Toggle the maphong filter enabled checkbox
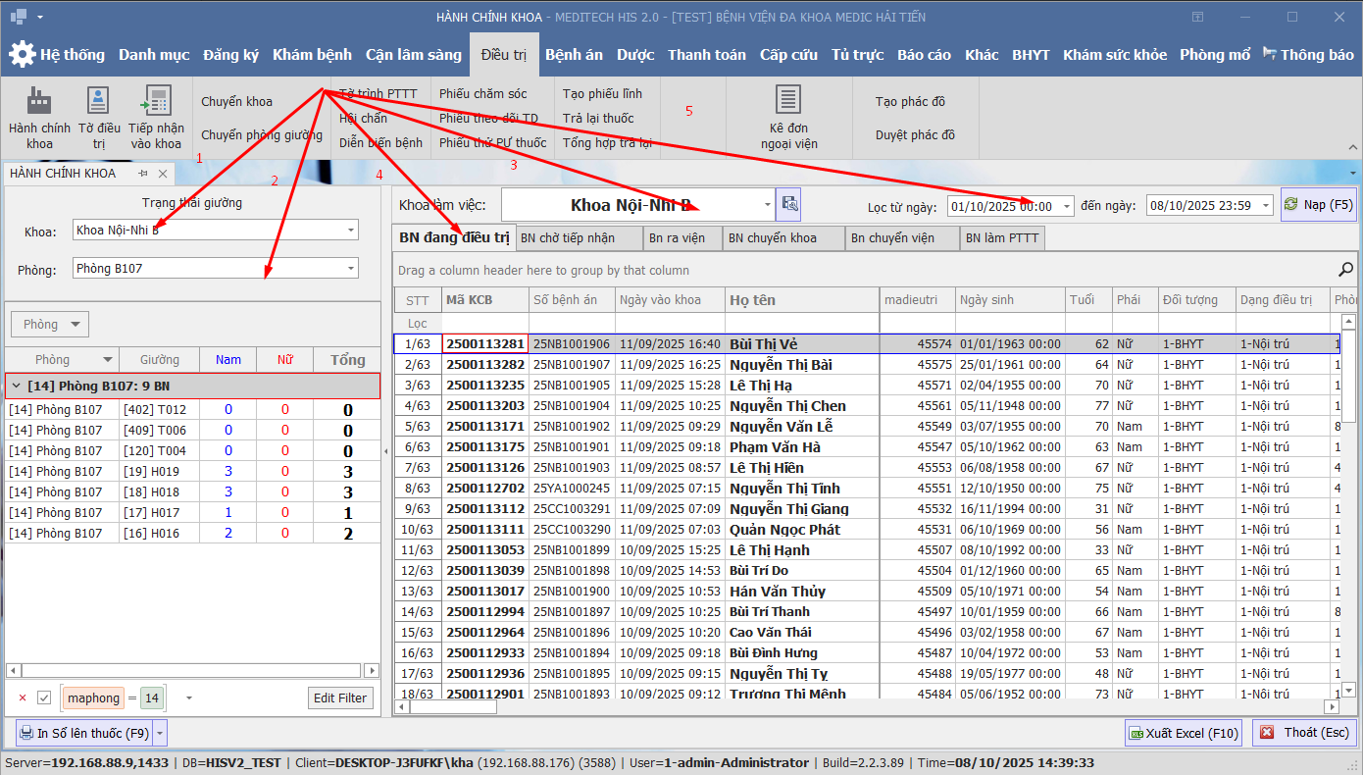 tap(44, 697)
